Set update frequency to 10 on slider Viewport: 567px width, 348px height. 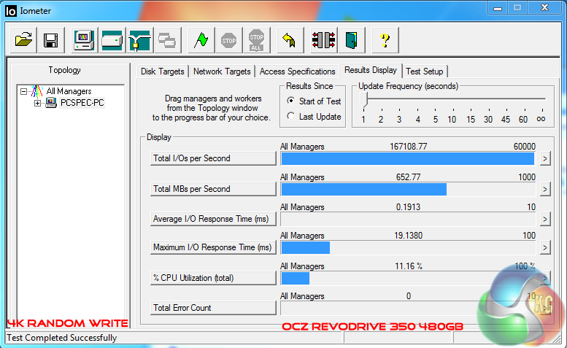[452, 119]
